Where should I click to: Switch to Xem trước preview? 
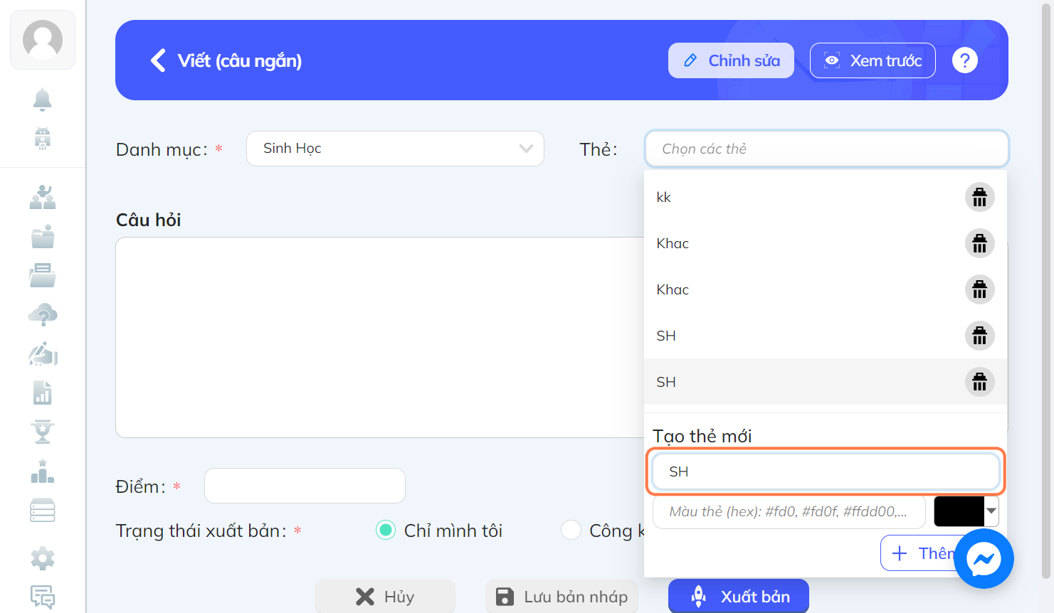(873, 60)
